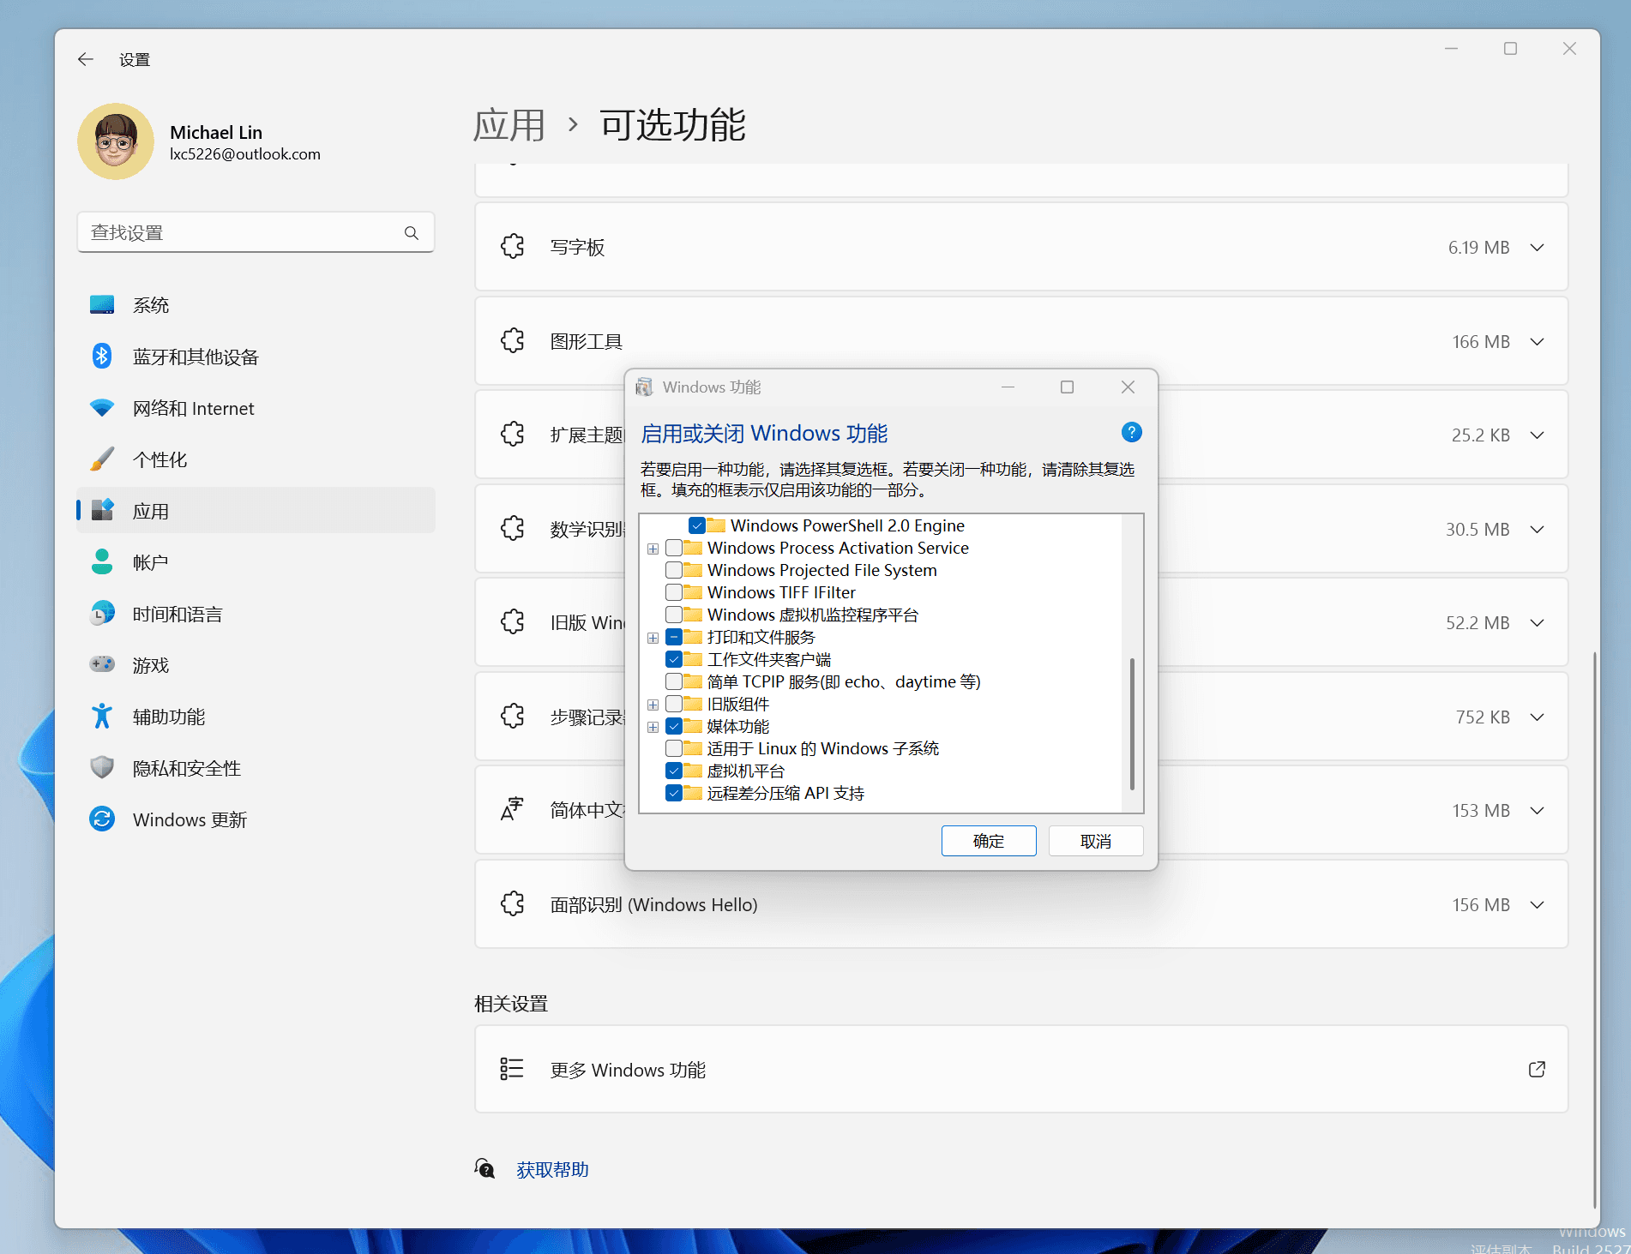The image size is (1631, 1254).
Task: Expand Windows Process Activation Service tree node
Action: click(653, 549)
